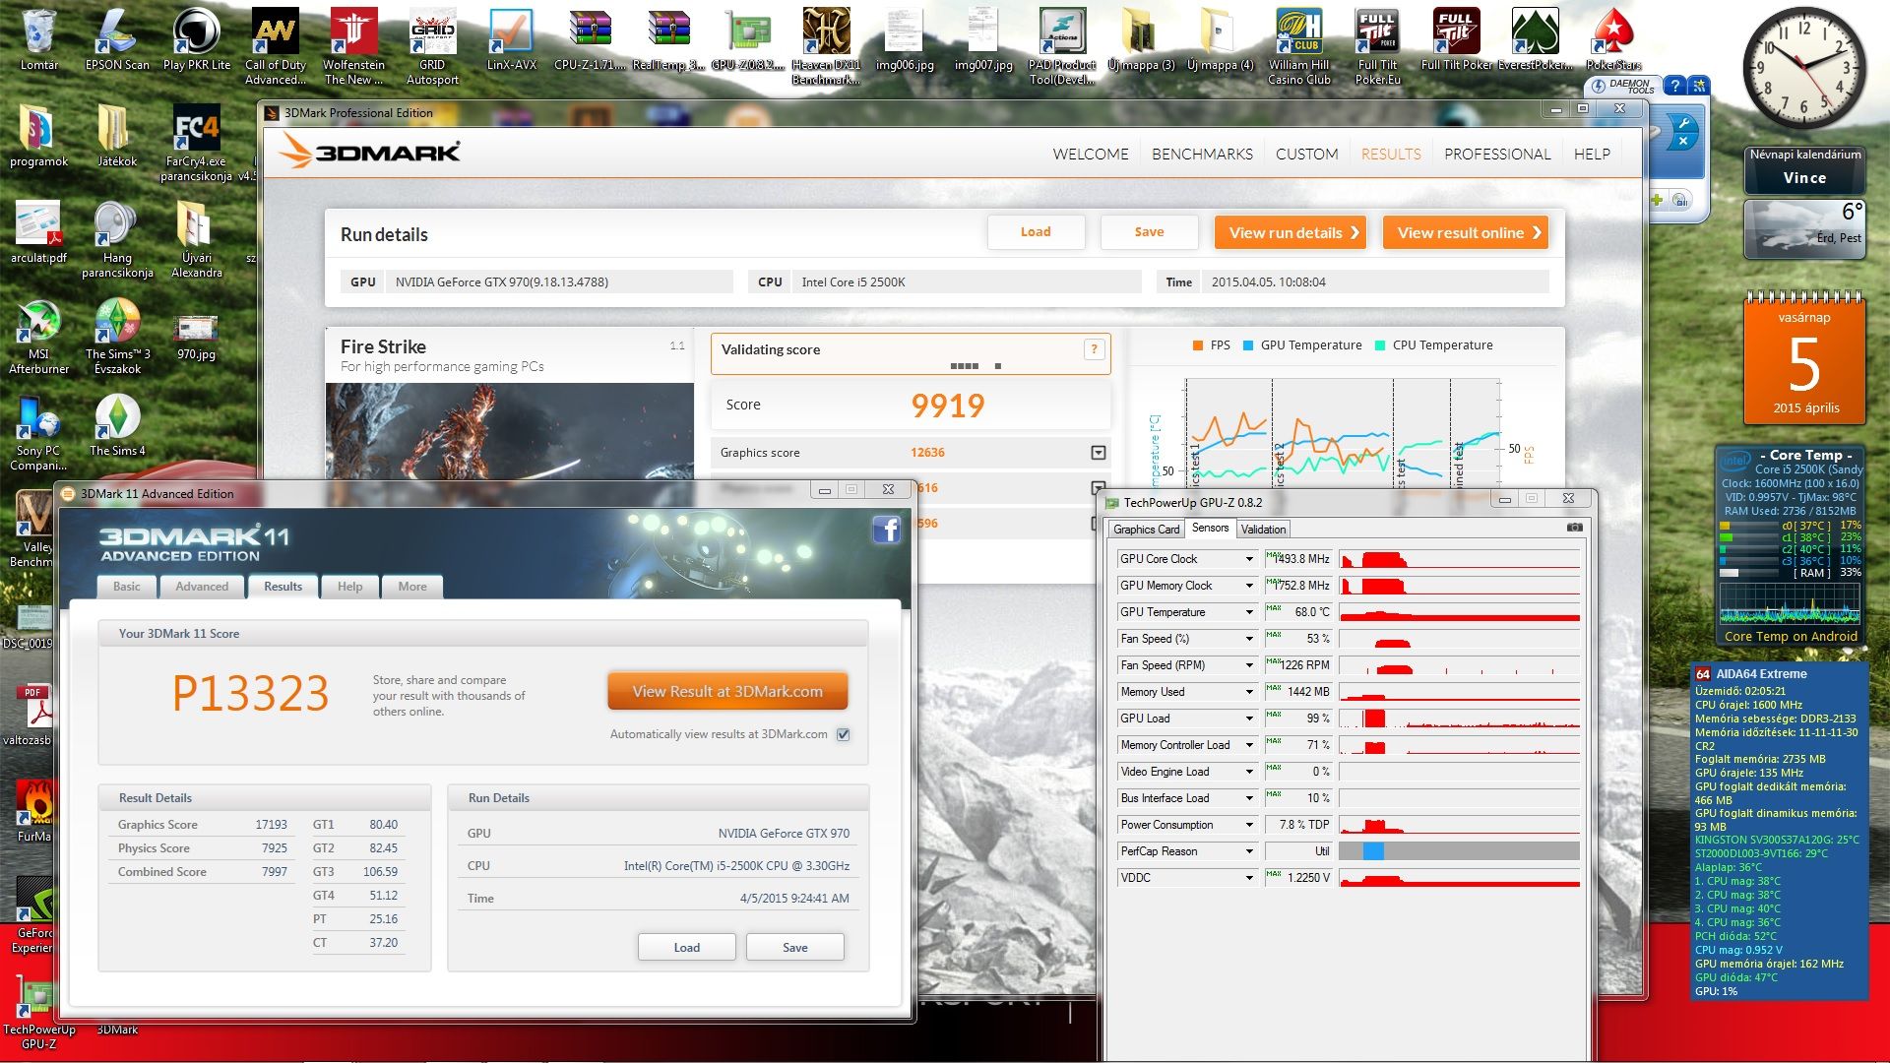
Task: Click the analog clock gadget
Action: tap(1803, 69)
